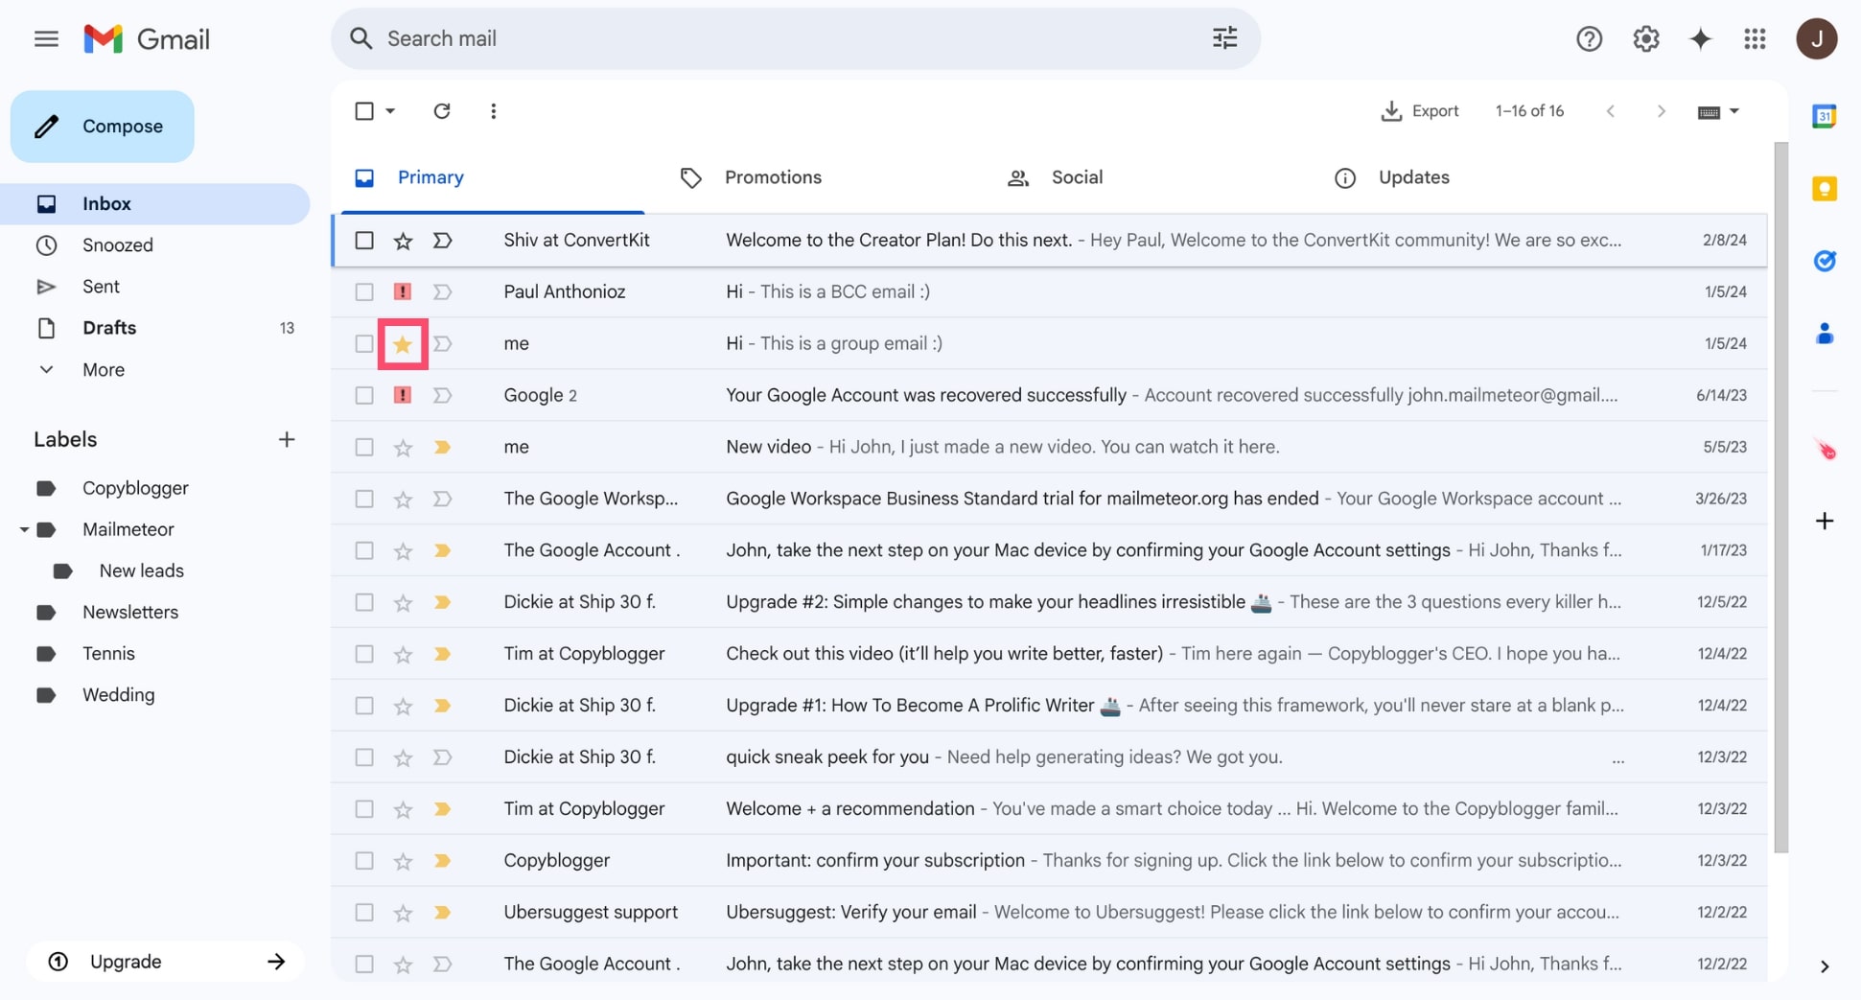Open Google Tasks side panel icon
This screenshot has height=1000, width=1861.
click(1824, 261)
